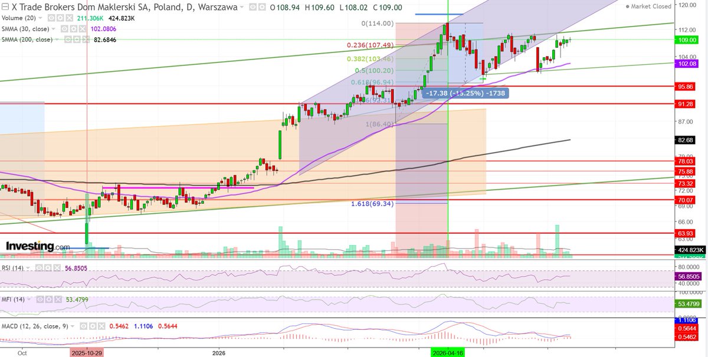Open RSI (14) settings gear
Image resolution: width=708 pixels, height=357 pixels.
point(48,267)
